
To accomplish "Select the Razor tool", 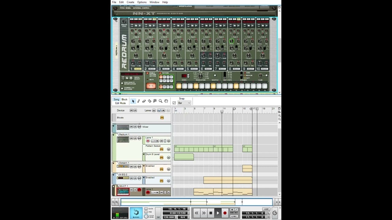I will point(149,101).
